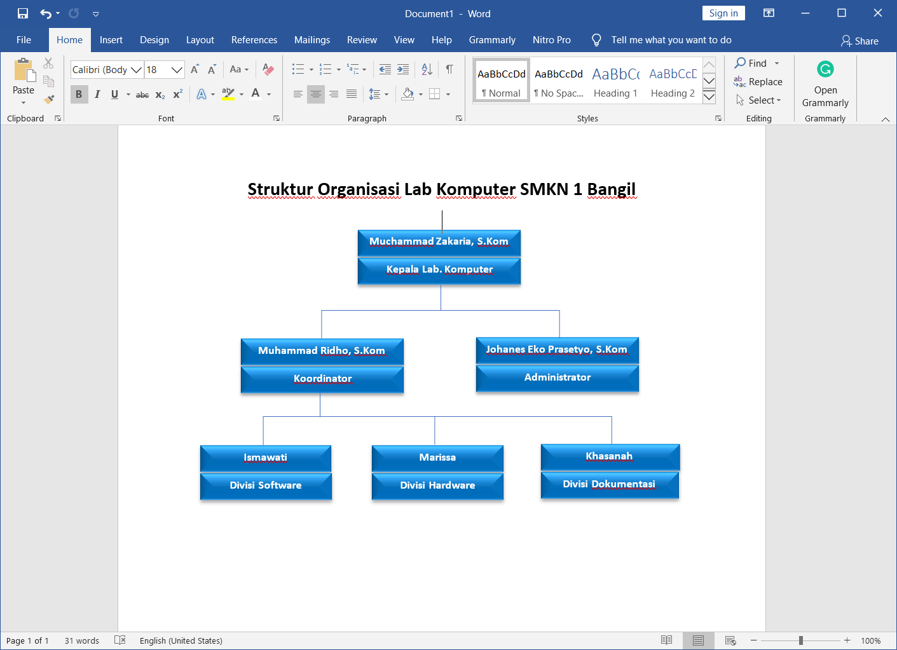The width and height of the screenshot is (897, 650).
Task: Open Change Case Aa dropdown
Action: 239,69
